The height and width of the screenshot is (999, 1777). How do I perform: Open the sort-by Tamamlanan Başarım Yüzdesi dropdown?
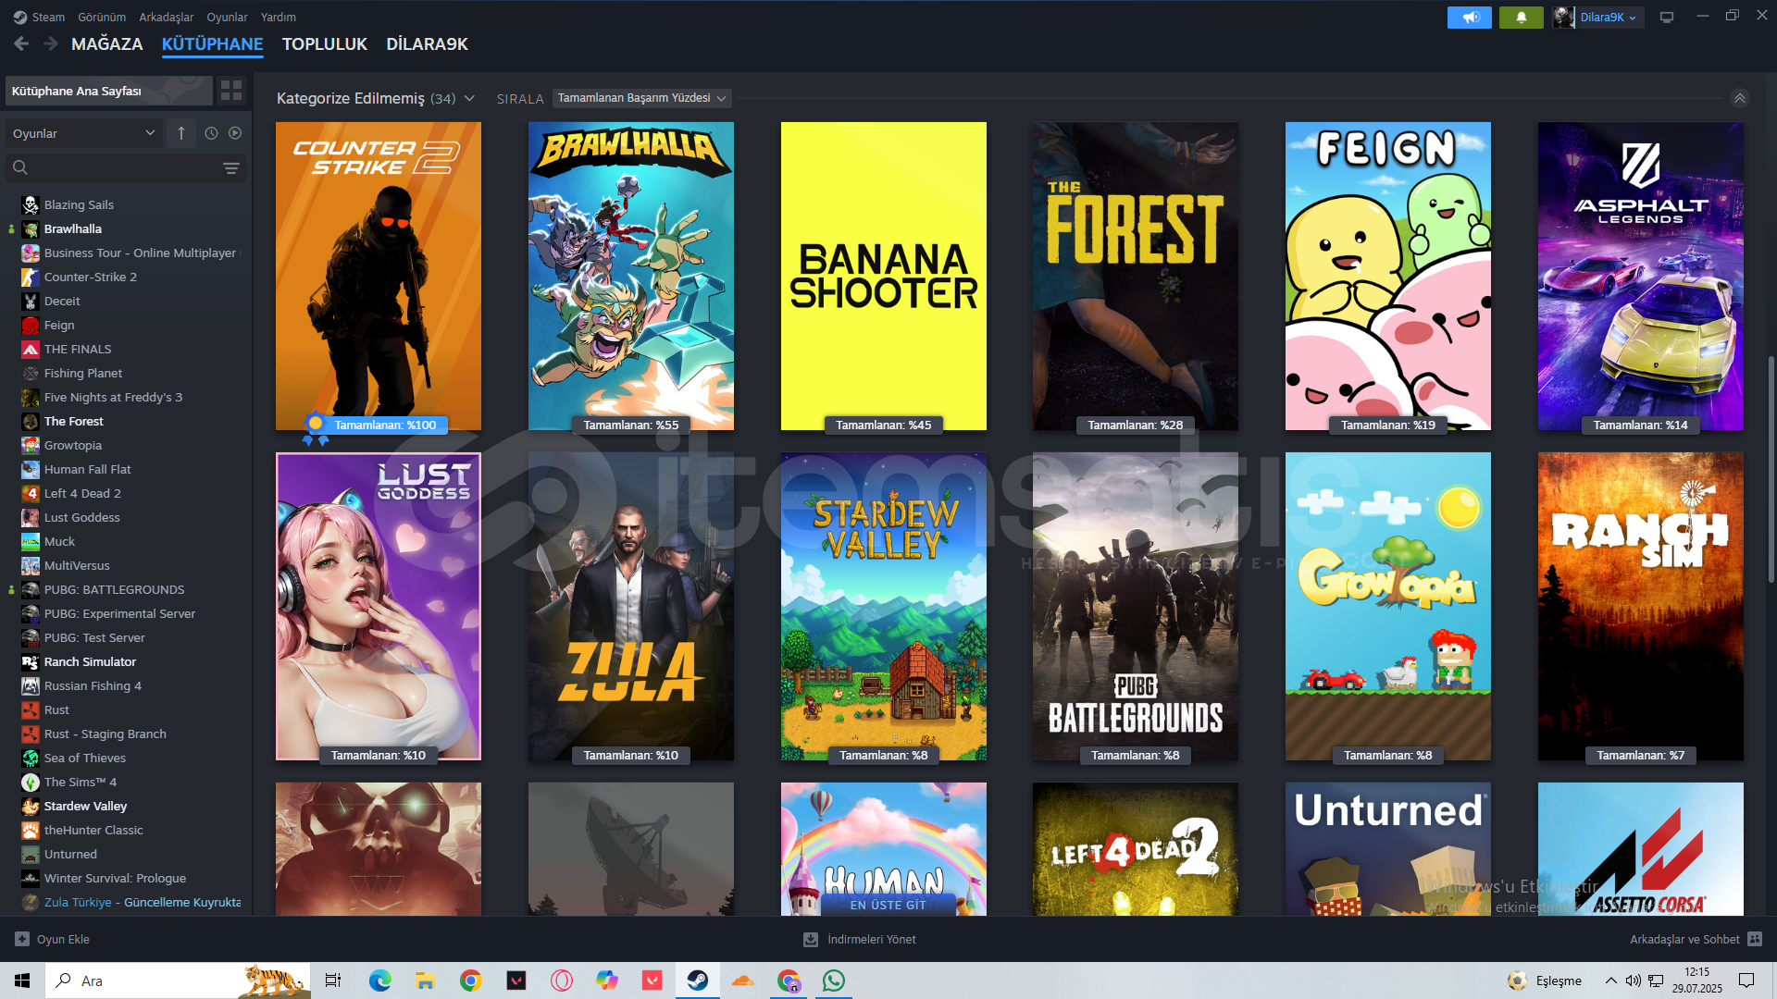click(x=641, y=98)
